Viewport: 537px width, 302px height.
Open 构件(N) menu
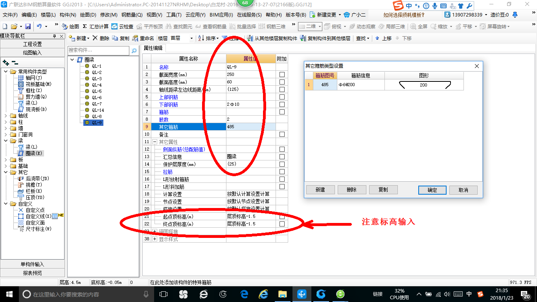[68, 15]
